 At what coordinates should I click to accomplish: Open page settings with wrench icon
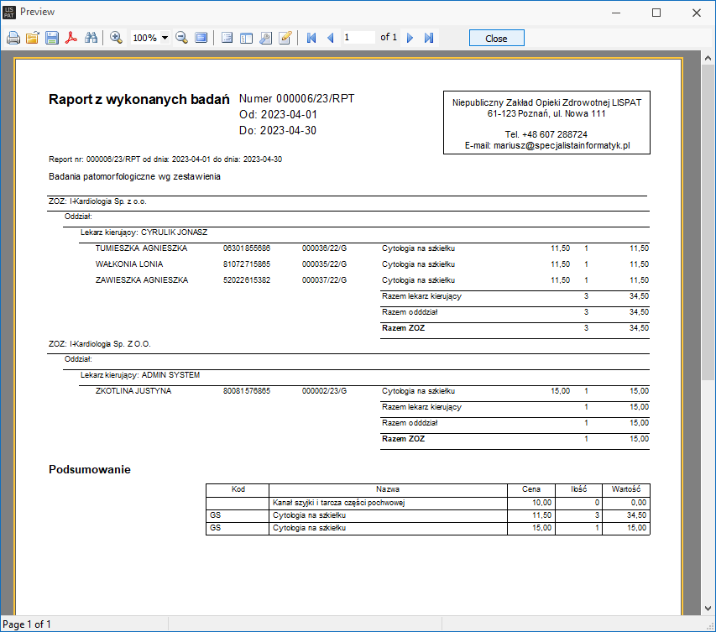tap(265, 38)
